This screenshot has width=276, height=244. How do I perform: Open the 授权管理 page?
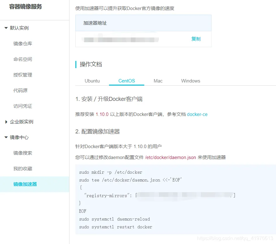click(x=22, y=75)
